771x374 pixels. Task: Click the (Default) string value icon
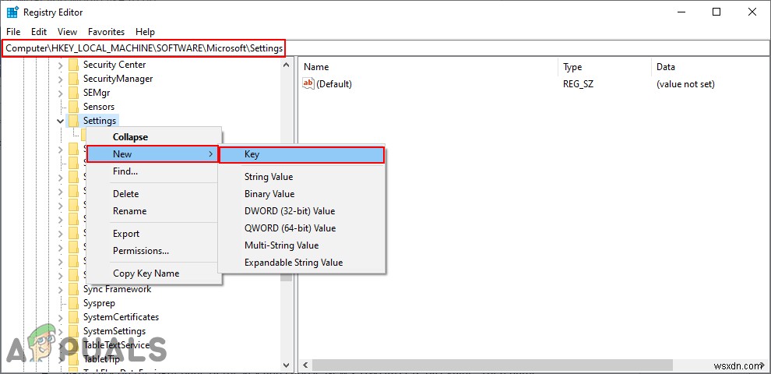click(308, 83)
